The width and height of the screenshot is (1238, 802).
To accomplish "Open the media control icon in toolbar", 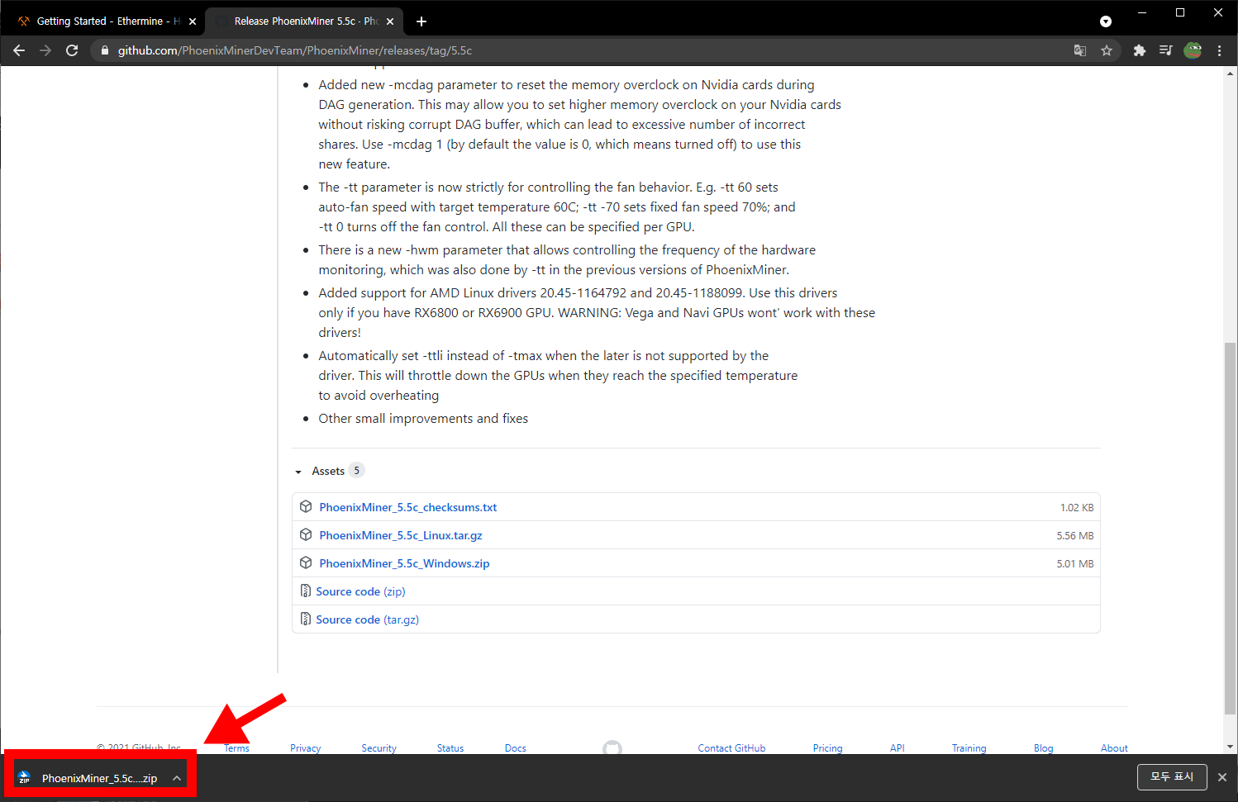I will click(x=1166, y=50).
